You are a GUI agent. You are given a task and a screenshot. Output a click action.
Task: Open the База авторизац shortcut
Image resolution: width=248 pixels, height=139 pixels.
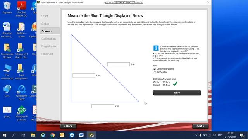[22, 71]
